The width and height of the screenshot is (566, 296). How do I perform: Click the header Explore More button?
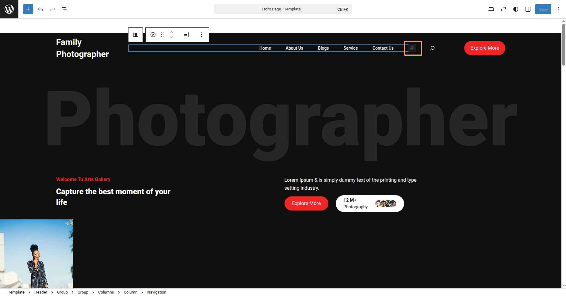point(485,48)
